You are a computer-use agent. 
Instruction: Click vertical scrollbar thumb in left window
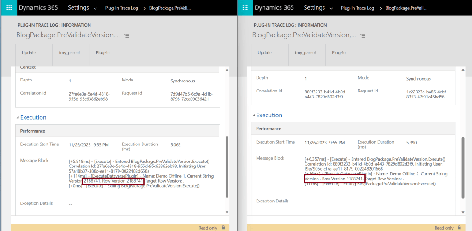point(227,167)
